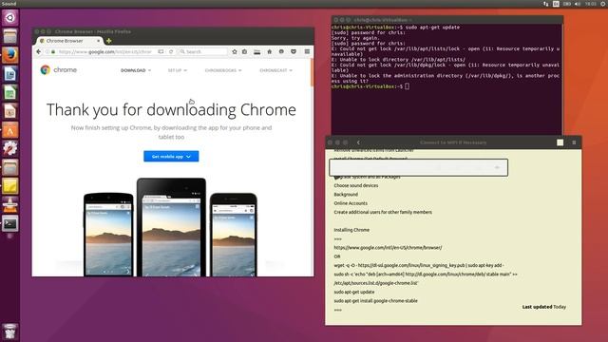Go back in the Notes window

coord(358,142)
